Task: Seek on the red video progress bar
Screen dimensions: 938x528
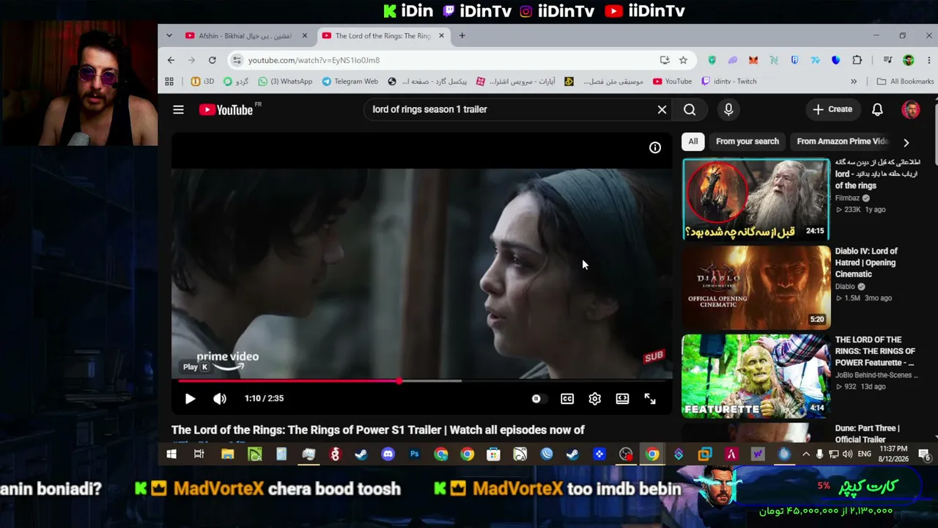Action: point(421,381)
